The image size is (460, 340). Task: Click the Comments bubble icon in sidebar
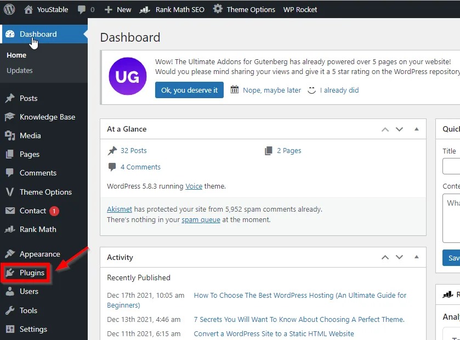10,173
